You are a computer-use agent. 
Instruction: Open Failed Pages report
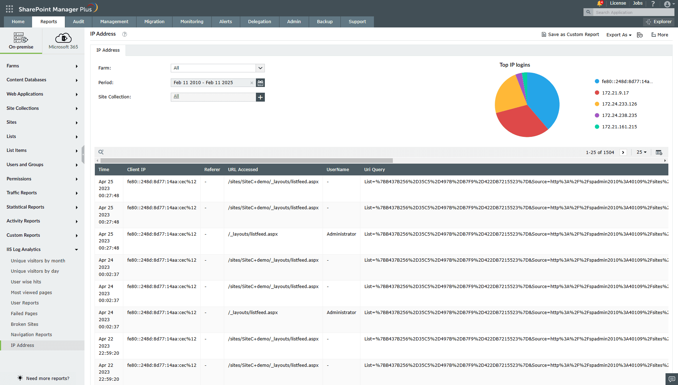(x=24, y=314)
